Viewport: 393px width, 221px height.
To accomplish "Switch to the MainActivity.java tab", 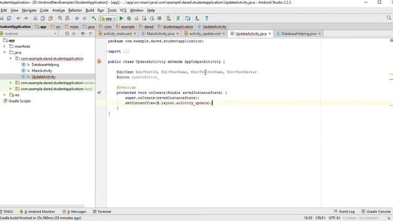I will point(160,34).
